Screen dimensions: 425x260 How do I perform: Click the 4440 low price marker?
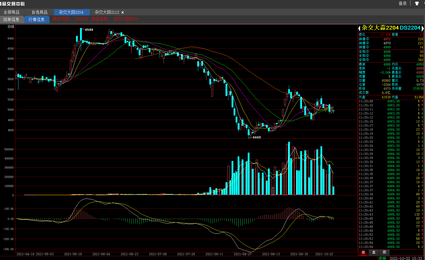coord(257,137)
